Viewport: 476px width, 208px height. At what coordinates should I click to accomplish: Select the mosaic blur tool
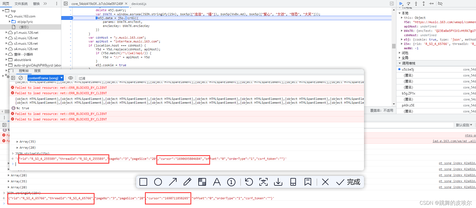pyautogui.click(x=202, y=182)
